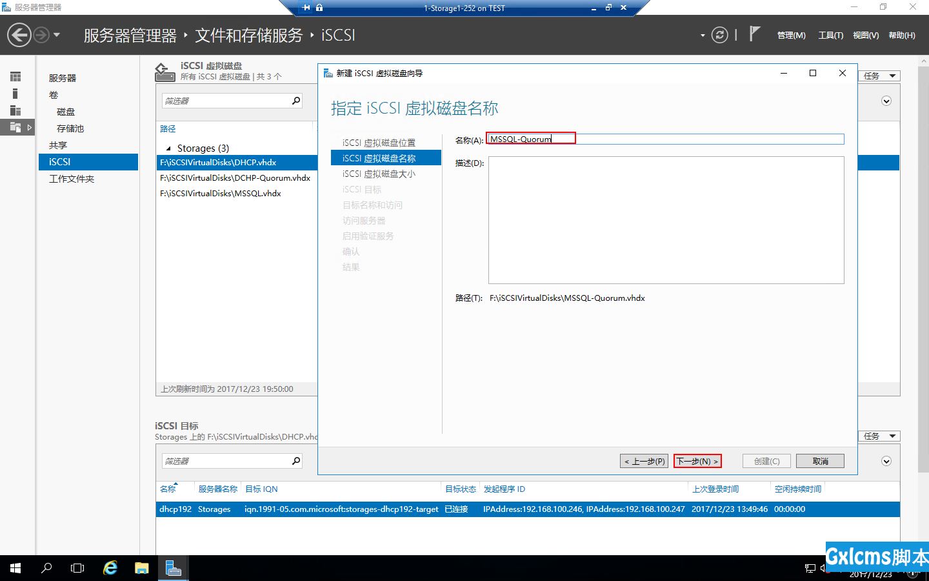Open the navigation history dropdown arrow
The height and width of the screenshot is (581, 929).
pyautogui.click(x=57, y=35)
